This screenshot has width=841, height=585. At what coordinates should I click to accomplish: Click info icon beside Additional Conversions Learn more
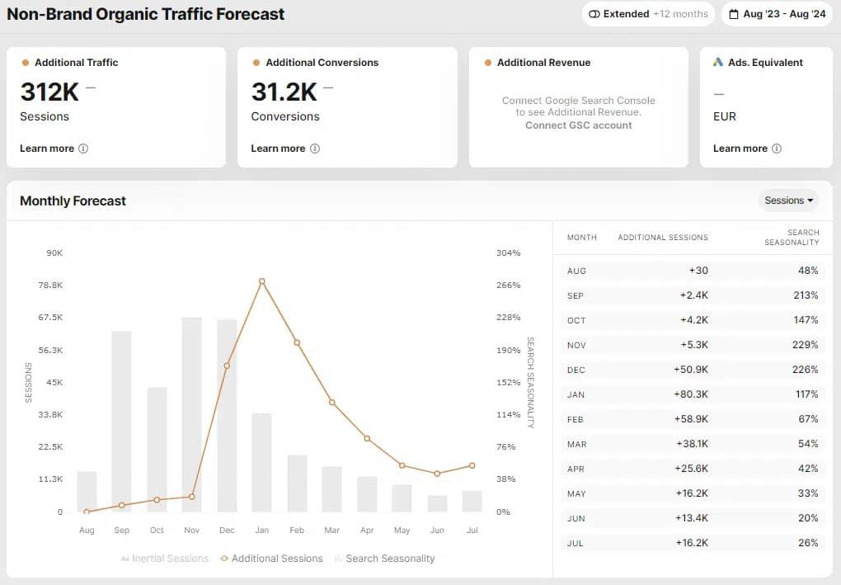click(315, 149)
